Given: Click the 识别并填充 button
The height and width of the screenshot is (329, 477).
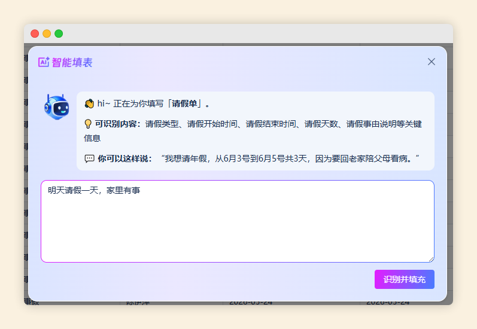Looking at the screenshot, I should 405,279.
